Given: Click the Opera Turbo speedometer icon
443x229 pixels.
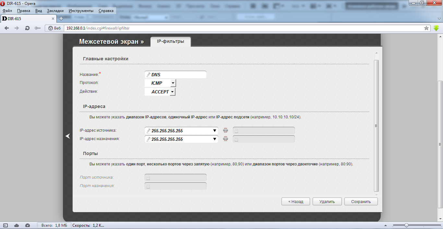Looking at the screenshot, I should click(27, 225).
